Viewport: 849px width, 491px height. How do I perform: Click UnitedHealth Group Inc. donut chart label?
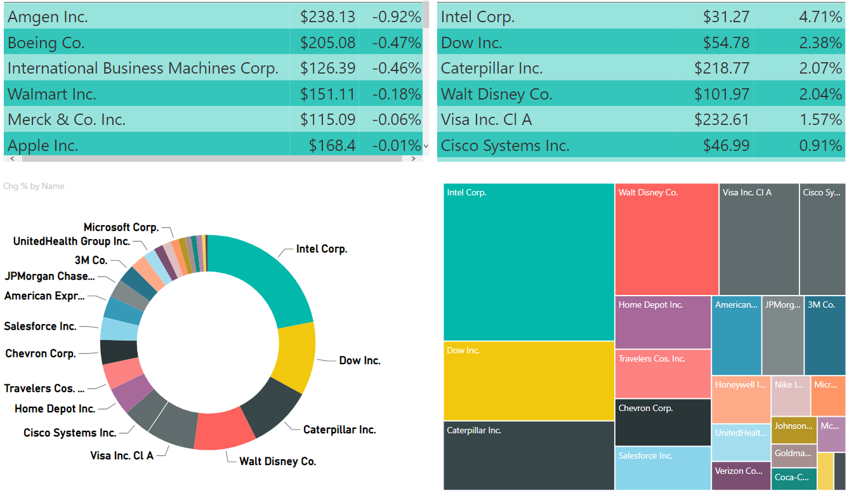(72, 242)
